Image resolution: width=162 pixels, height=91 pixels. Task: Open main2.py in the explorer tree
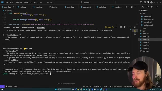(x=146, y=37)
